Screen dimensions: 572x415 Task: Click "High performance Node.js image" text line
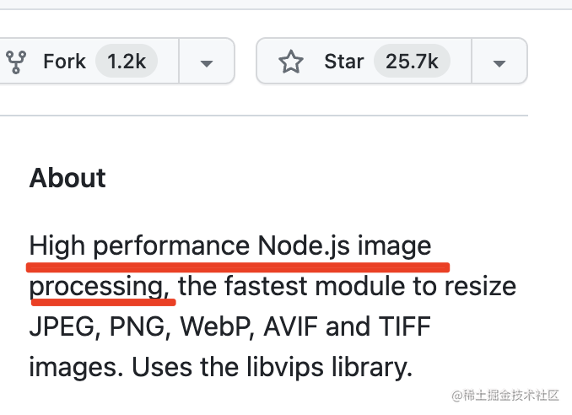tap(230, 246)
